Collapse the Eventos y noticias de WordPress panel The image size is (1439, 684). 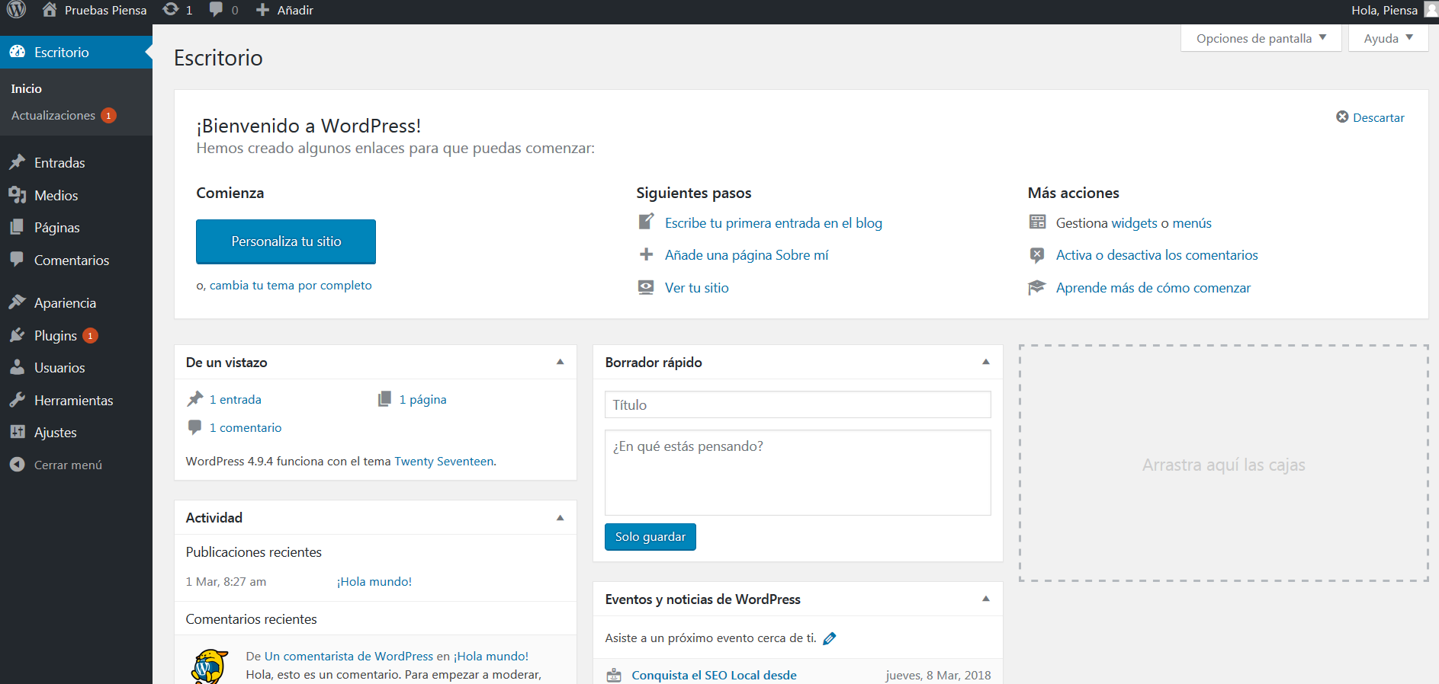point(986,599)
